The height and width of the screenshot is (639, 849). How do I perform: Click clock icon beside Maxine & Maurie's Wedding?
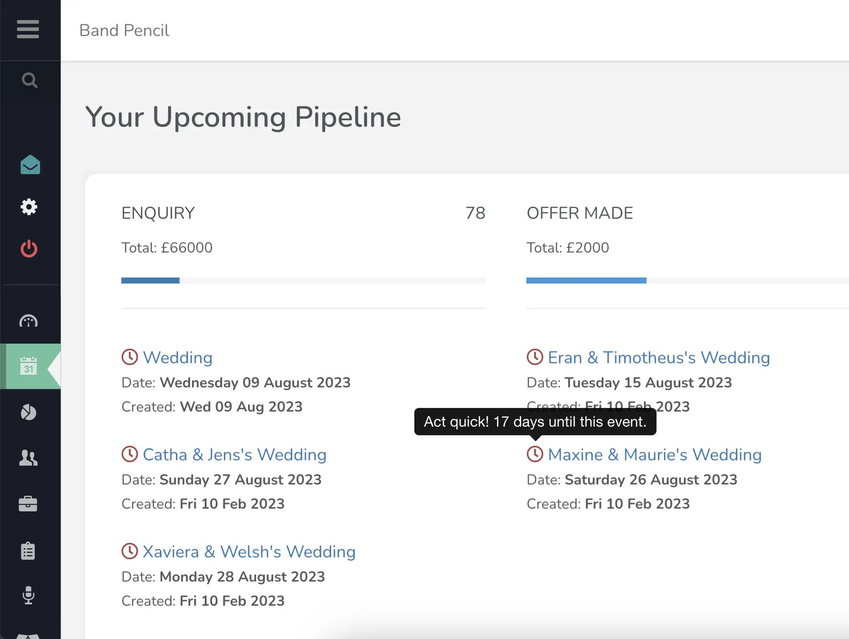[x=535, y=454]
